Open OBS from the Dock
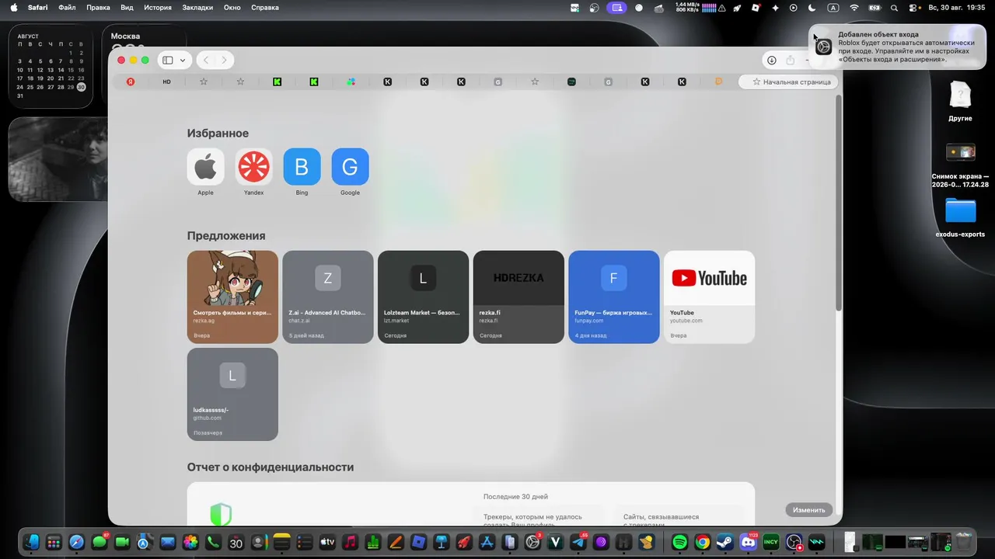This screenshot has width=995, height=559. point(794,542)
